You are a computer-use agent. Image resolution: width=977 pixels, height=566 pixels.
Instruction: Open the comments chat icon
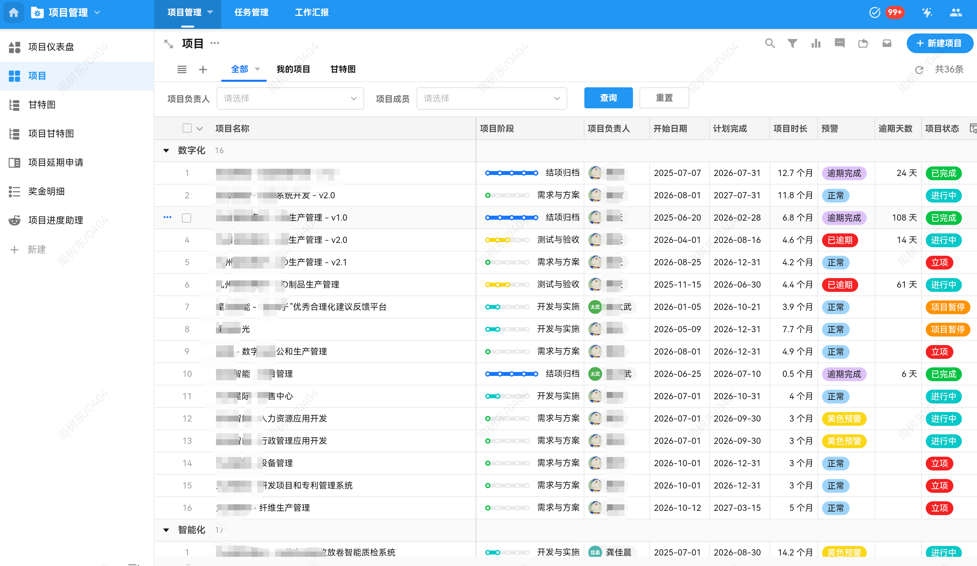tap(840, 43)
